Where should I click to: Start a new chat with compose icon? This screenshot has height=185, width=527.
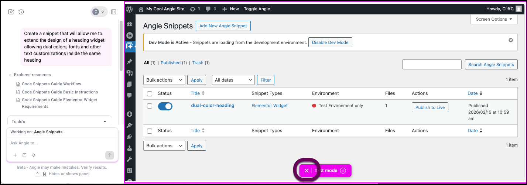tap(11, 12)
